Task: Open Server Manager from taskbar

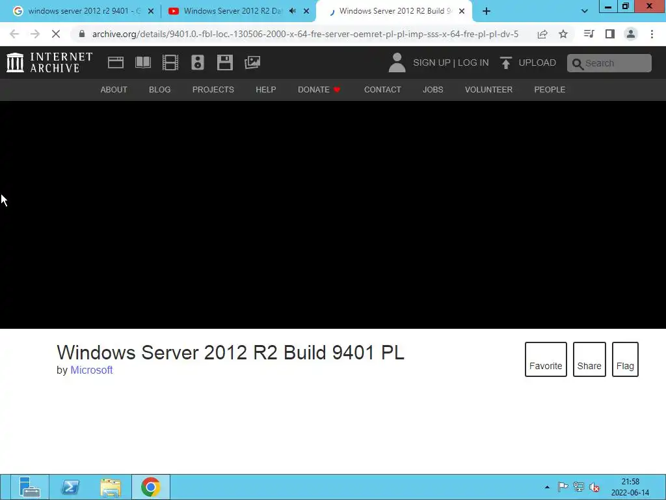Action: [30, 487]
